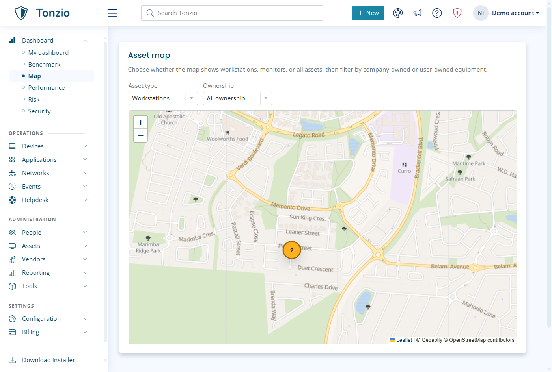
Task: Click the red security shield alert icon
Action: (457, 13)
